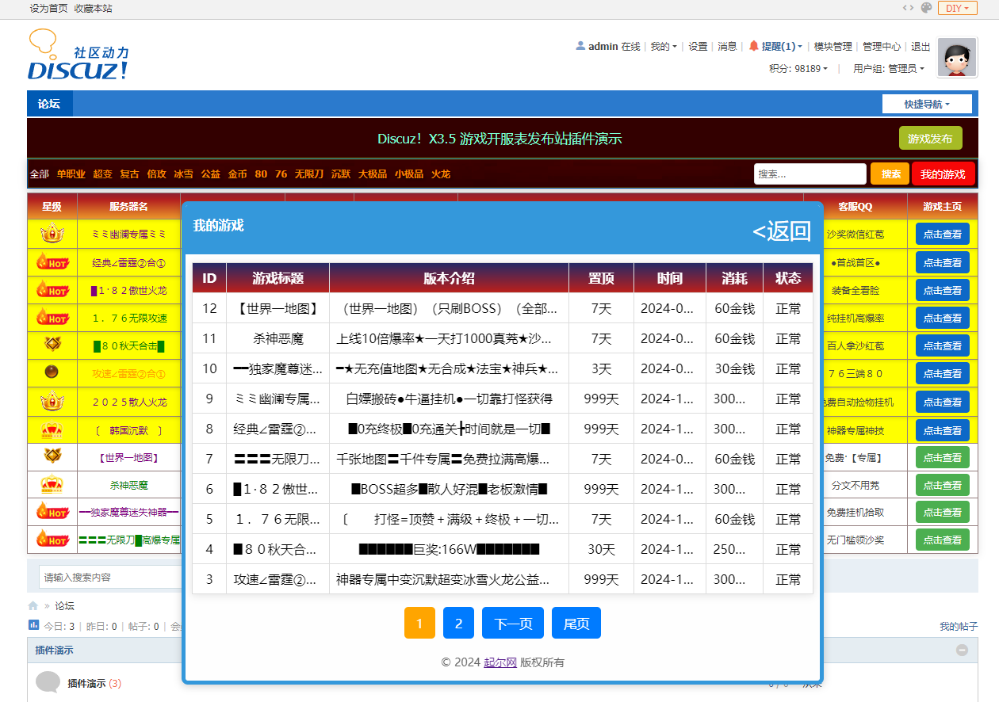Open 用户组: 管理员 dropdown

889,69
